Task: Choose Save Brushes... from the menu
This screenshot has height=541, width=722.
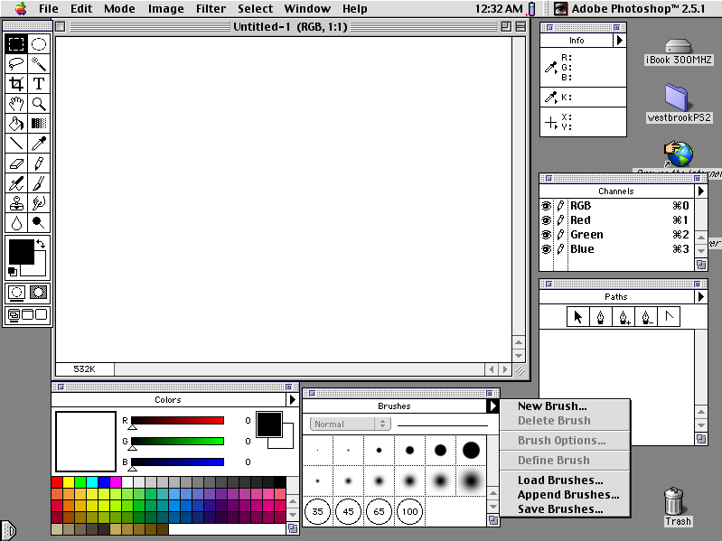Action: point(565,509)
